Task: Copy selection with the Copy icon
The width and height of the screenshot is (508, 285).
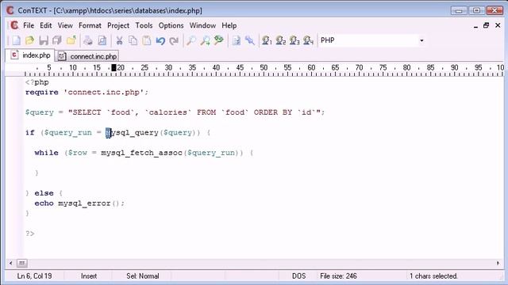Action: [133, 40]
